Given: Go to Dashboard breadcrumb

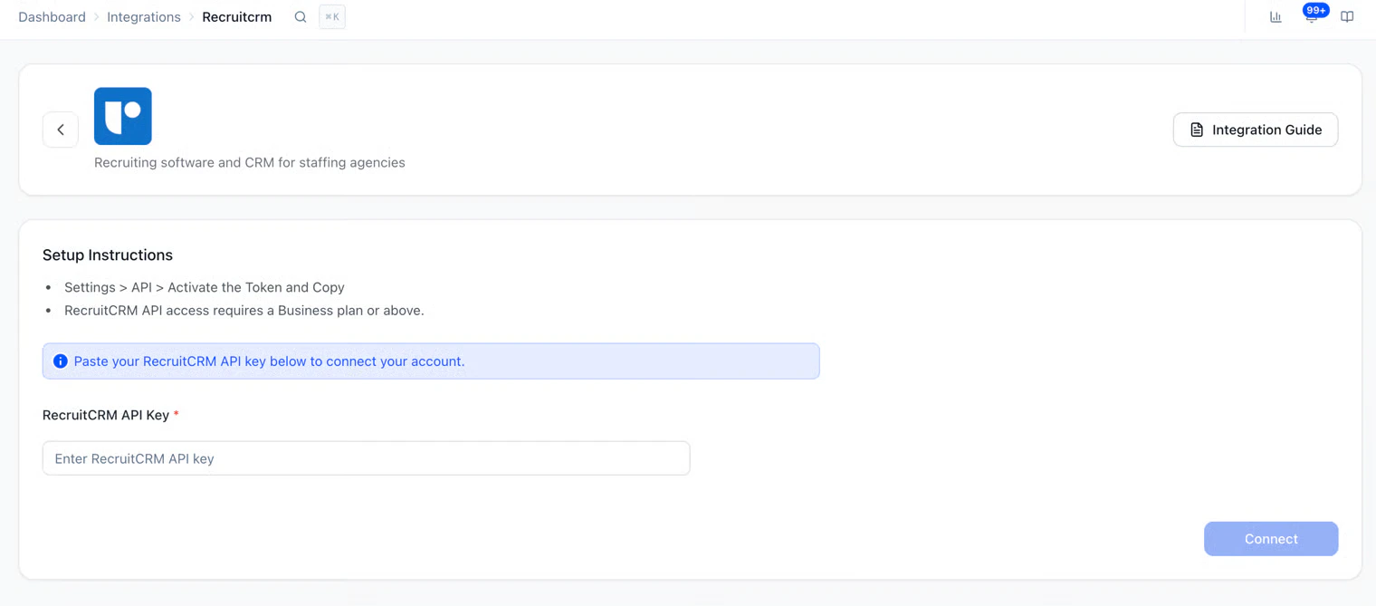Looking at the screenshot, I should [52, 17].
